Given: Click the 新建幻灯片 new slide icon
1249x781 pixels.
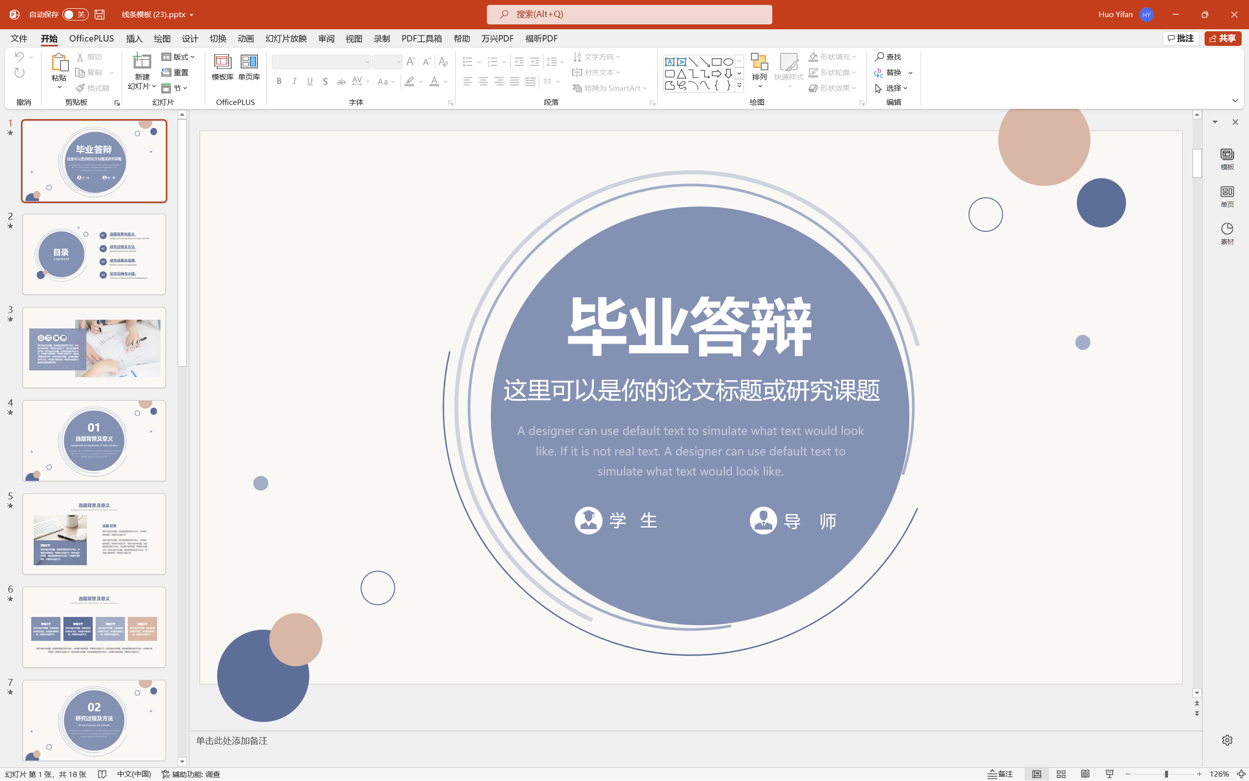Looking at the screenshot, I should (141, 62).
